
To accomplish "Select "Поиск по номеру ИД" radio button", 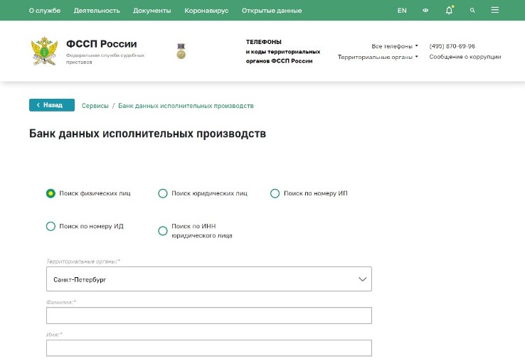I will coord(51,227).
